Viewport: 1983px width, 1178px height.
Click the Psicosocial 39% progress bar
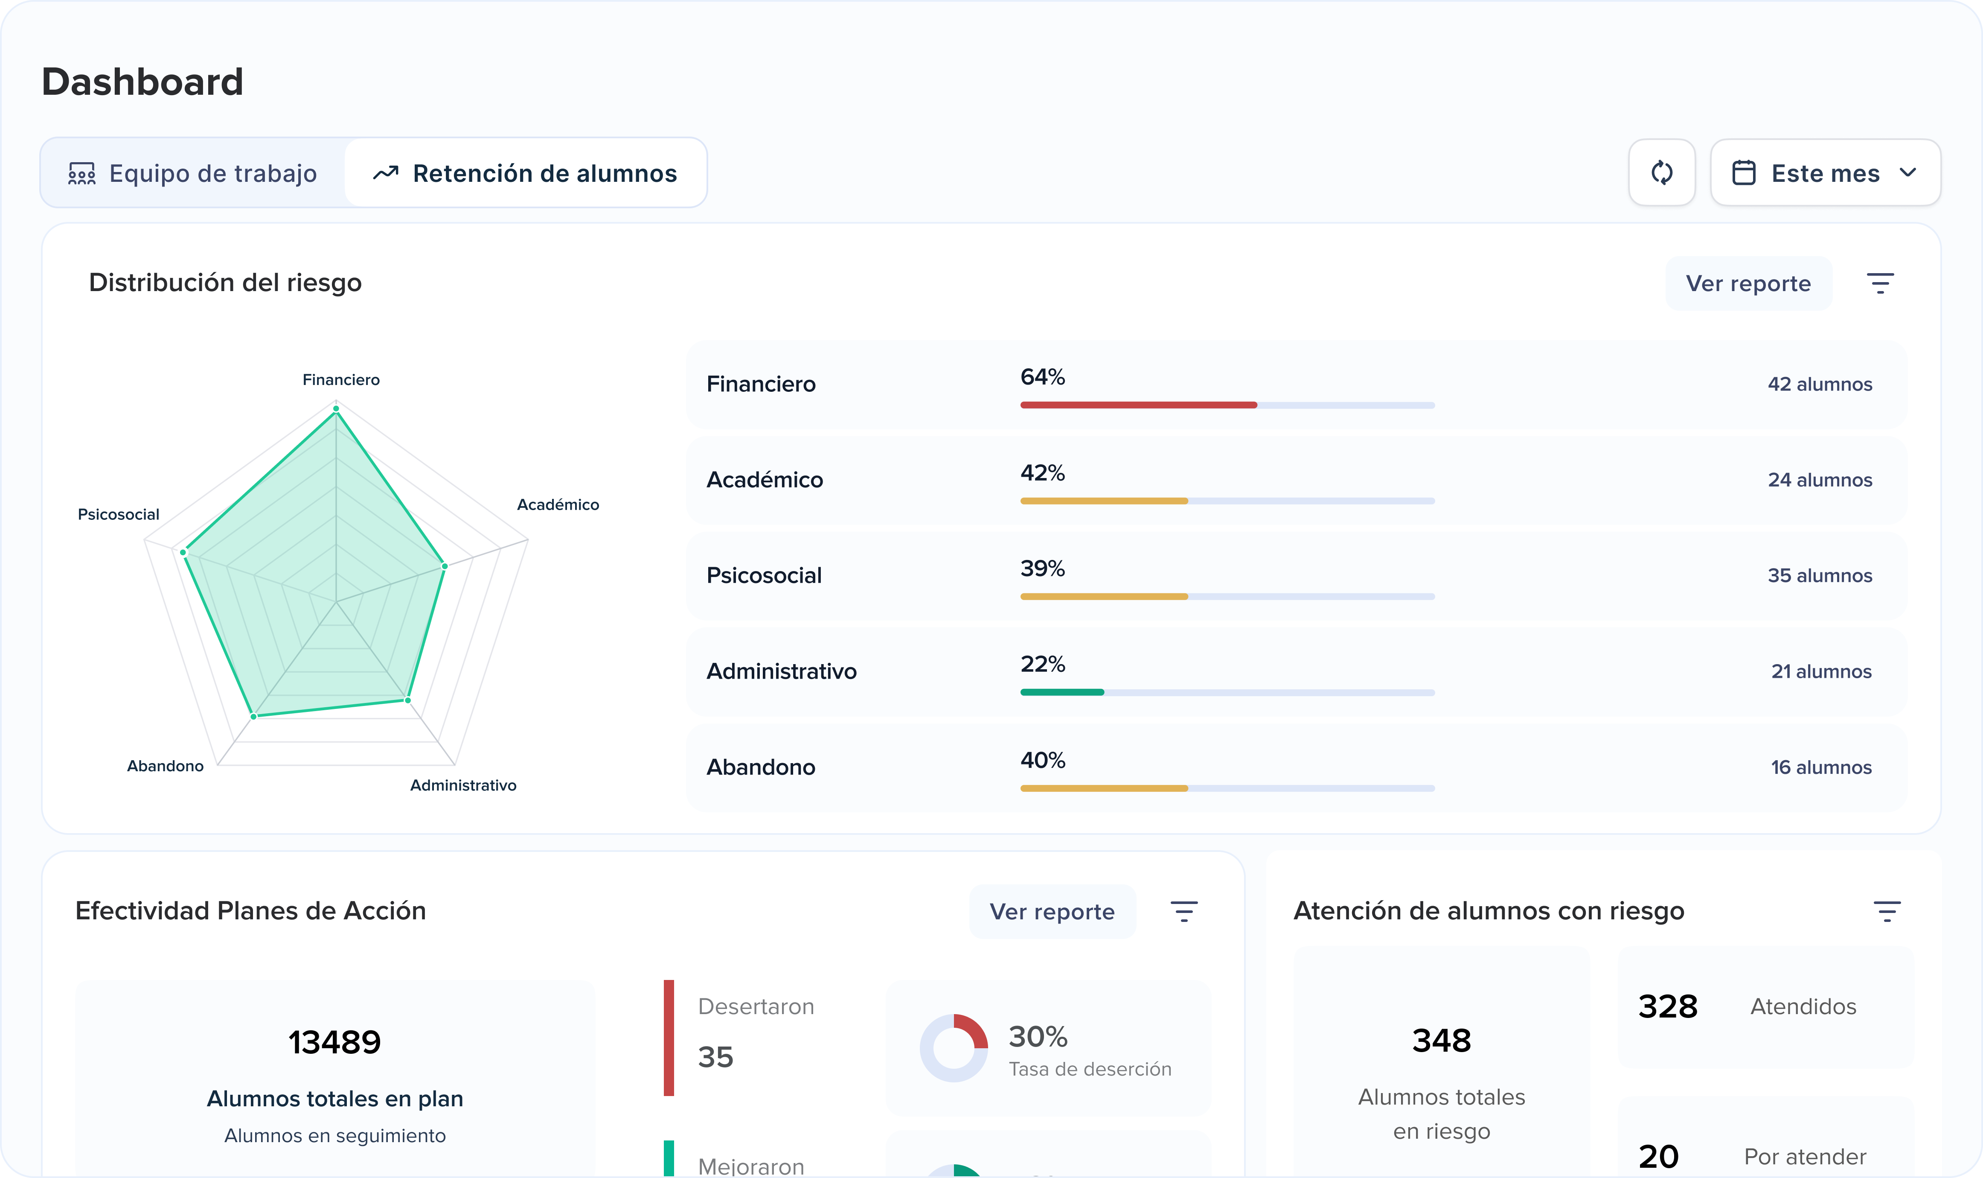(x=1227, y=596)
